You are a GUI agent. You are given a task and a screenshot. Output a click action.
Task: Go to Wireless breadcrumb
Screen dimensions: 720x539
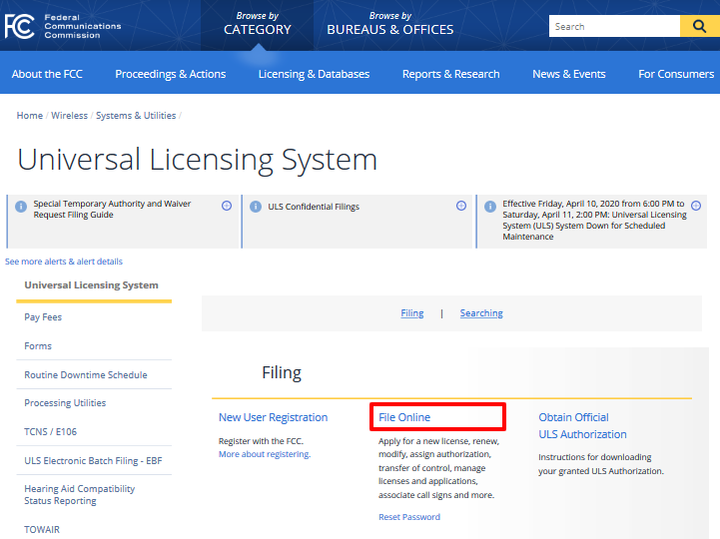69,116
